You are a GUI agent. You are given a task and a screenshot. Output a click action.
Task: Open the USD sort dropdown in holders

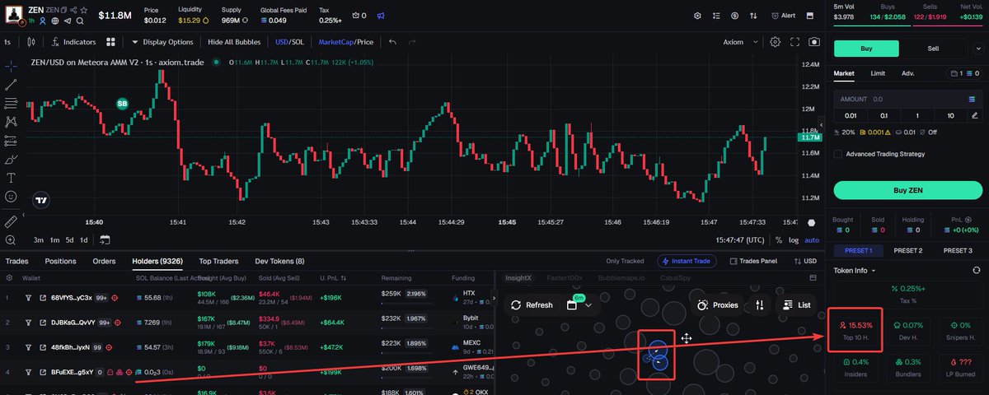point(807,261)
